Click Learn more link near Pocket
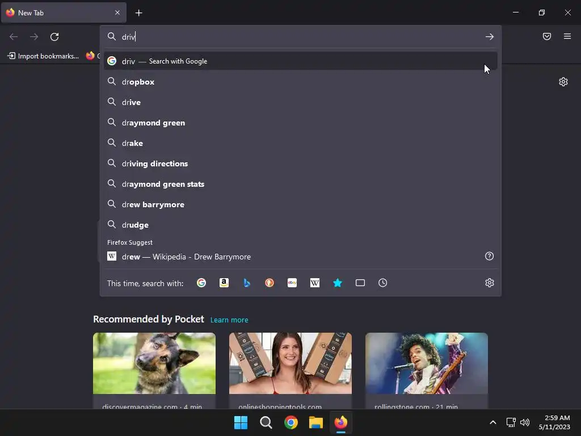 tap(229, 320)
